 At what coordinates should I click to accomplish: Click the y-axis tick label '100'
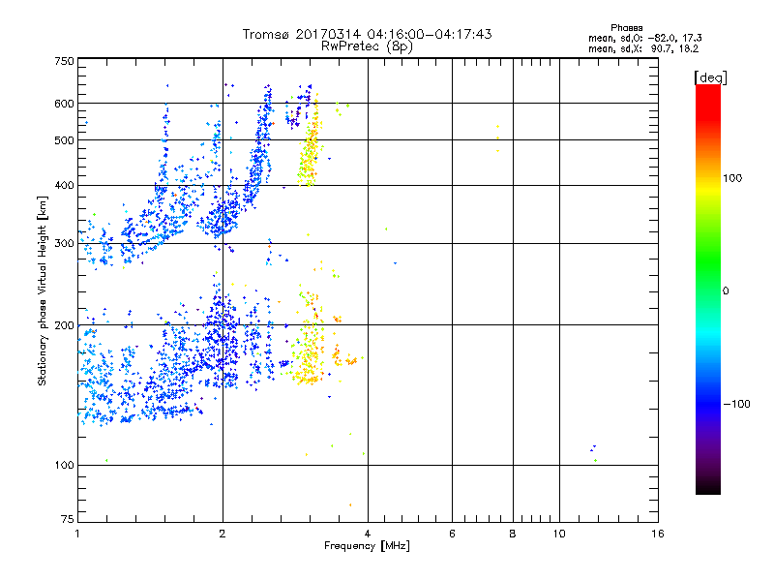(64, 466)
